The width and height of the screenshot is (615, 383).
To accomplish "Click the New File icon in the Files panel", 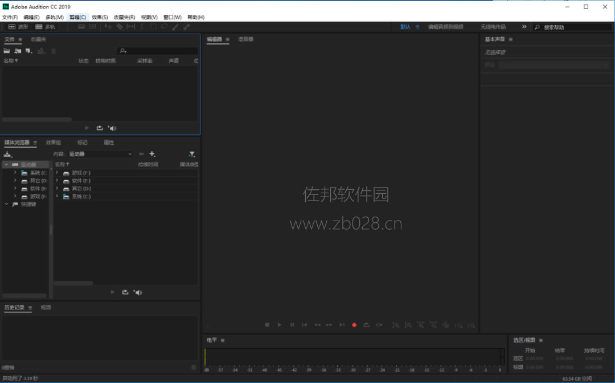I will click(28, 51).
